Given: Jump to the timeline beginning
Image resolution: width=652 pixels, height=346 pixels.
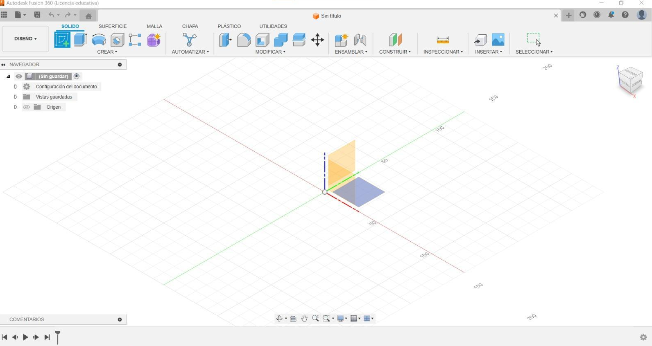Looking at the screenshot, I should (5, 337).
